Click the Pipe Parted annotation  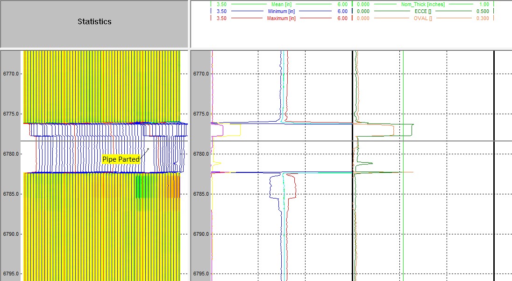point(121,159)
